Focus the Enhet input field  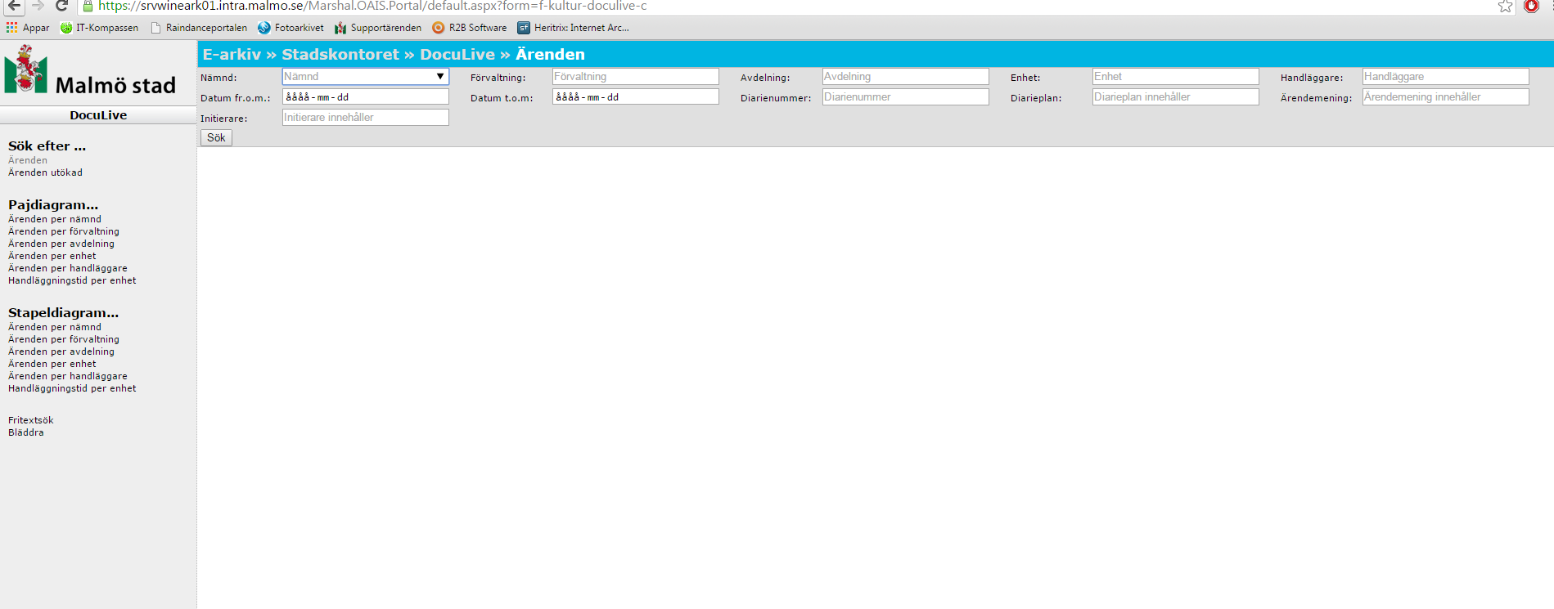[x=1176, y=76]
